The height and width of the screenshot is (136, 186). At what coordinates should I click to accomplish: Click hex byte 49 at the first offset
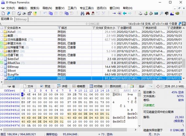pyautogui.click(x=23, y=94)
